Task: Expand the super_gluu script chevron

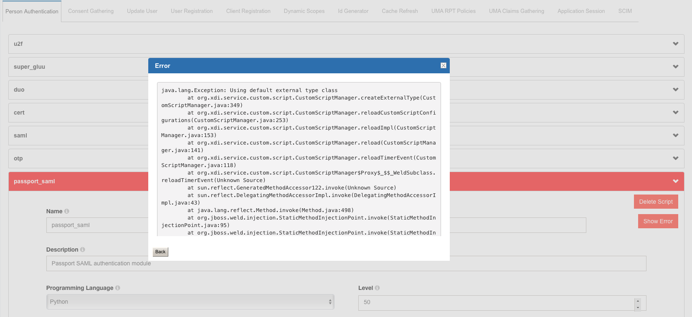Action: click(x=675, y=67)
